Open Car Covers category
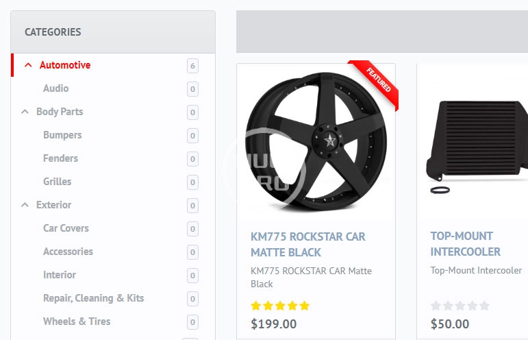 (x=66, y=228)
